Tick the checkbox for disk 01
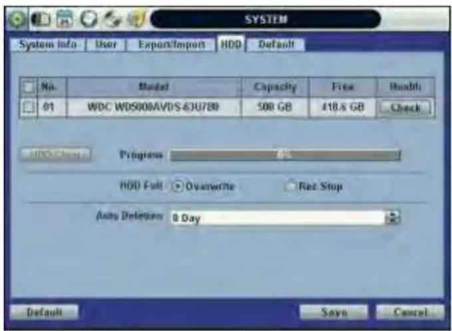 pyautogui.click(x=29, y=108)
